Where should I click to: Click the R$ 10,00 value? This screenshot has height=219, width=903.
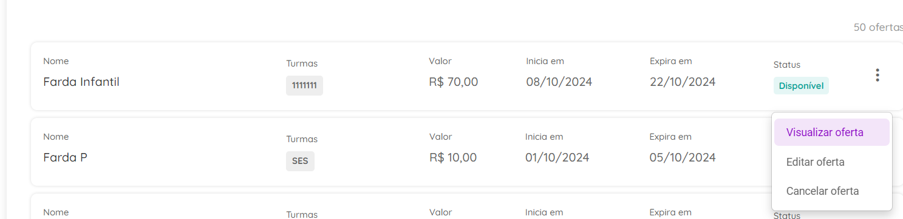[x=453, y=157]
